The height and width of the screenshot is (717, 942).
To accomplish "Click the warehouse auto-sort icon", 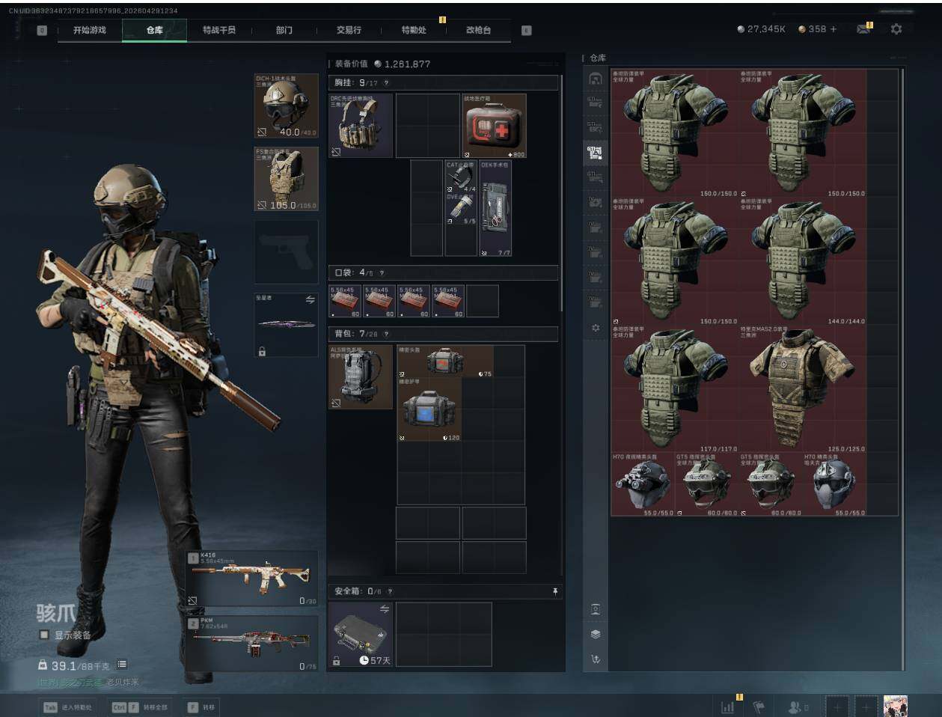I will (x=596, y=659).
